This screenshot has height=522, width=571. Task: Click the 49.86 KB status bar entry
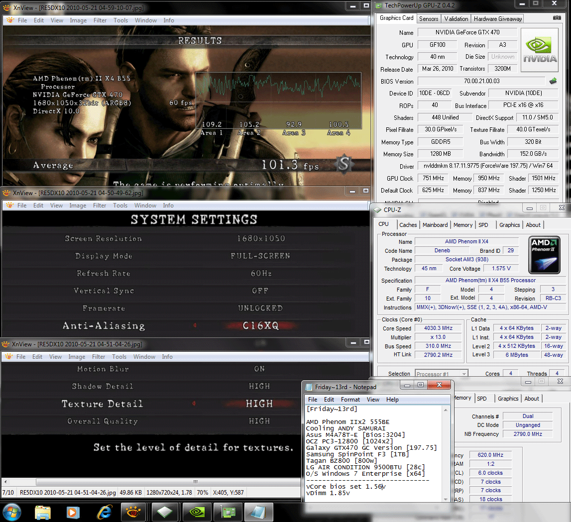131,493
